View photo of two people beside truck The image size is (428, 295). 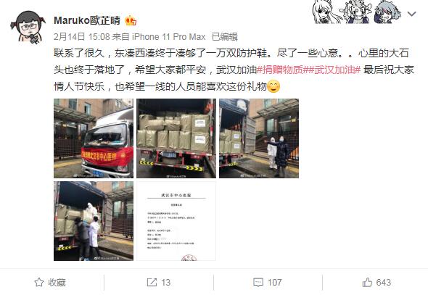click(259, 138)
